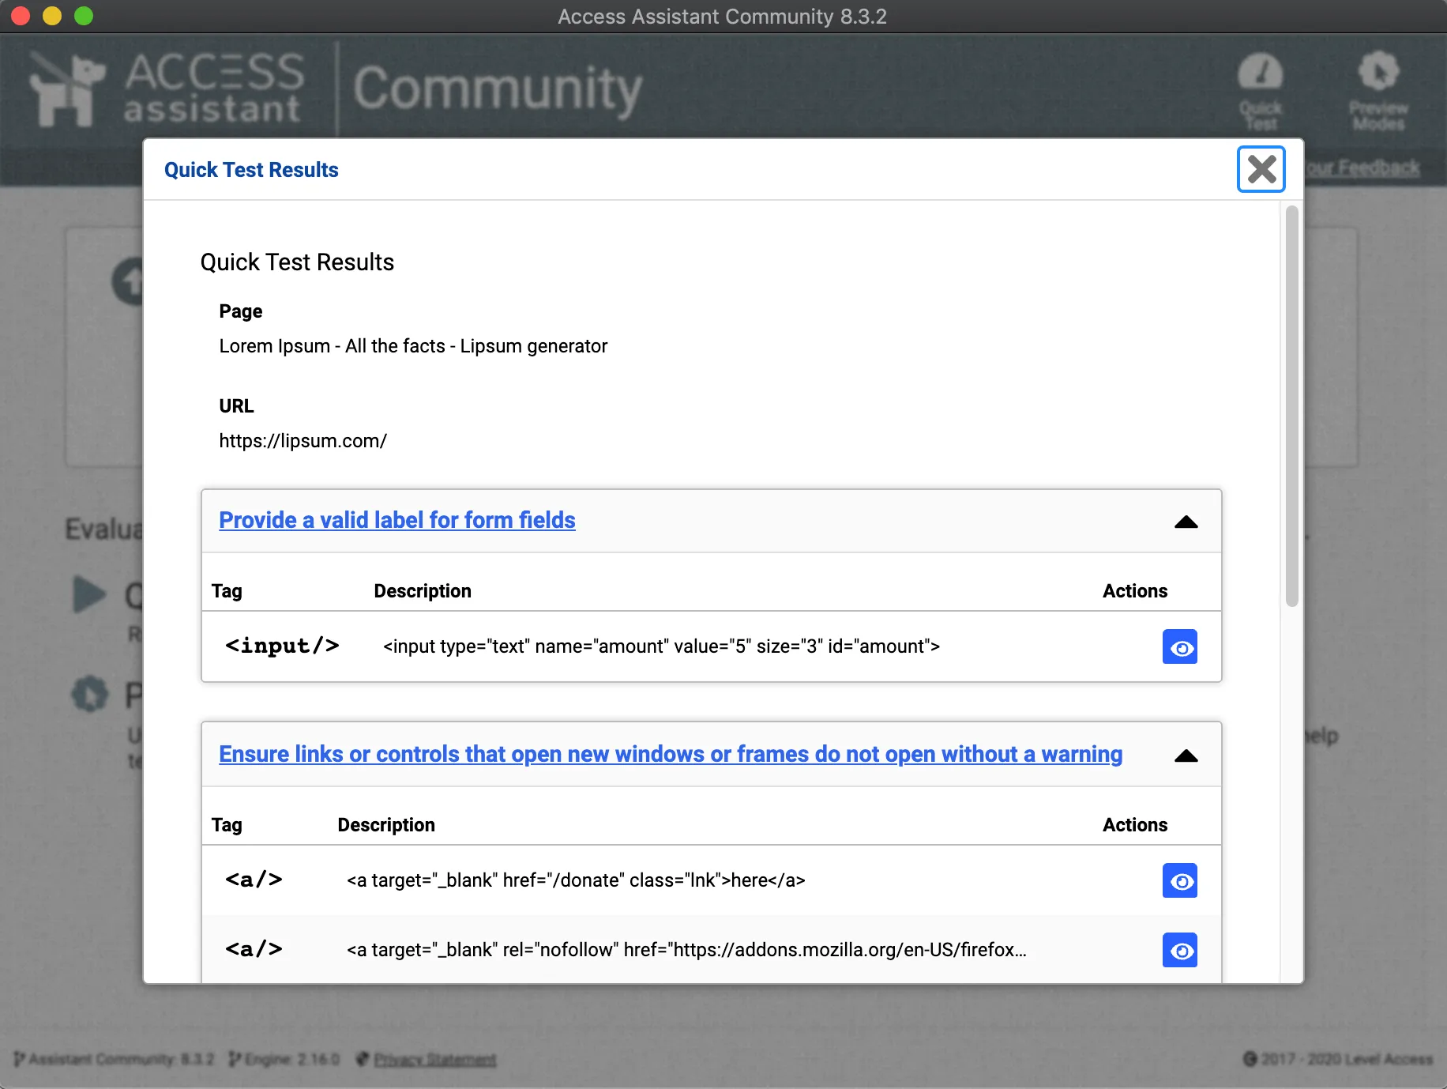The image size is (1447, 1089).
Task: Select the input tag cell in first table
Action: coord(282,646)
